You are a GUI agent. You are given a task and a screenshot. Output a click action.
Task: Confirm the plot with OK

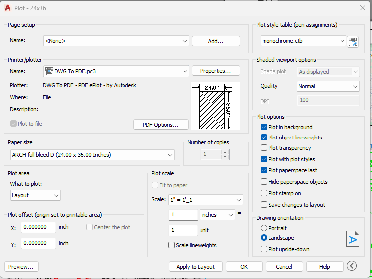[244, 267]
